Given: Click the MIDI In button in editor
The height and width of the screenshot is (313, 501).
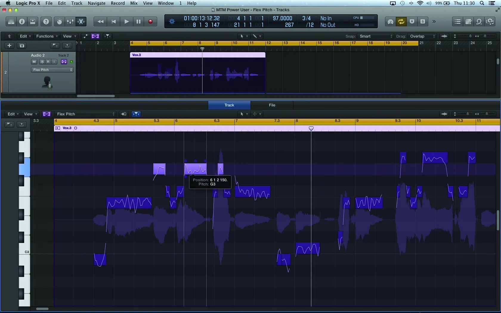Looking at the screenshot, I should (124, 114).
